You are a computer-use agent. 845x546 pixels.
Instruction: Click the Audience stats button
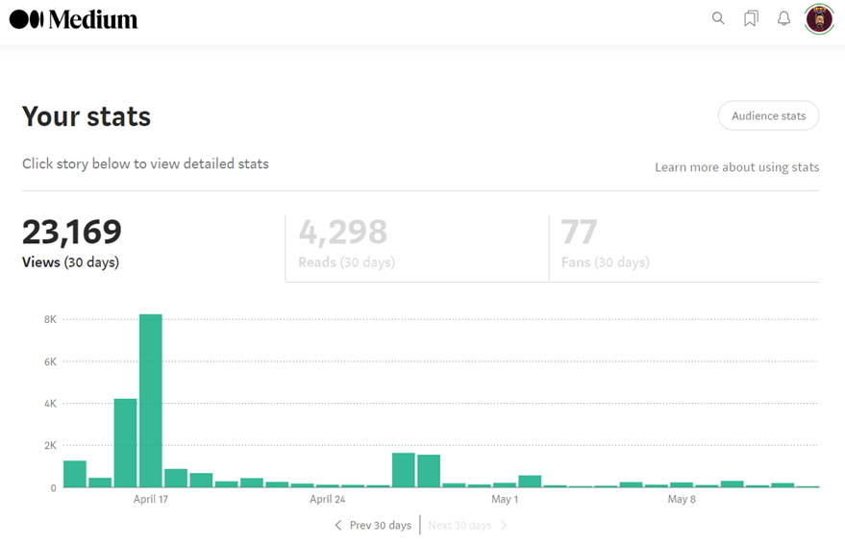click(x=768, y=115)
